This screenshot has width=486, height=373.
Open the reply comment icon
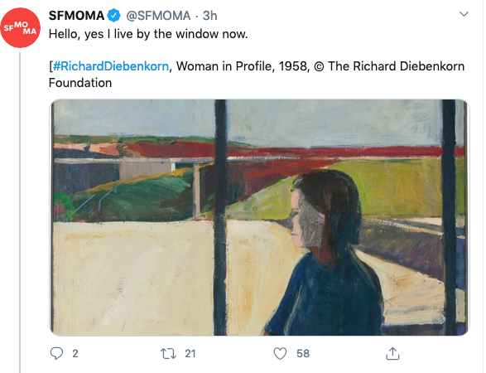coord(56,353)
